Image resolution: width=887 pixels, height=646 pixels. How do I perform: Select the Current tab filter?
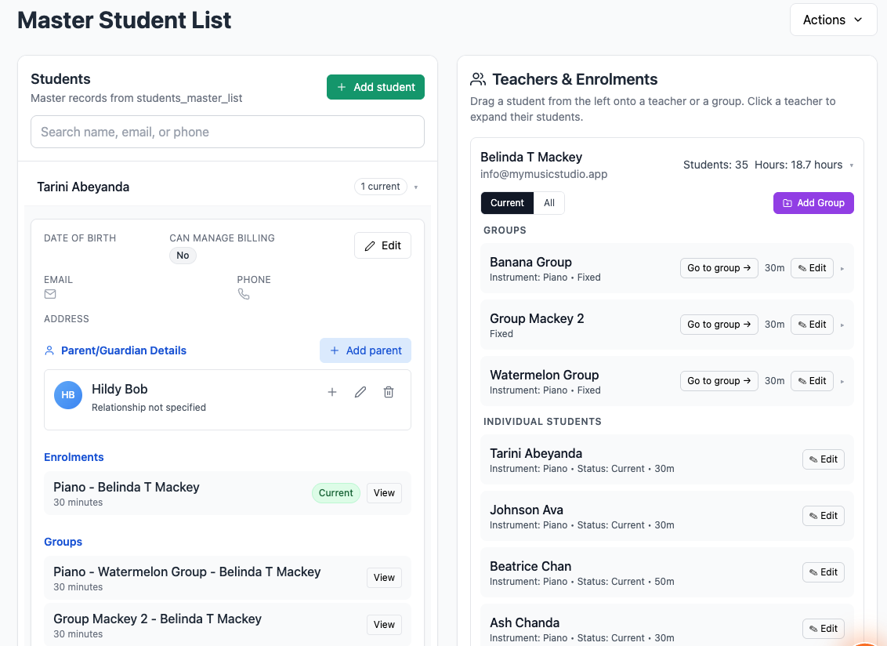tap(507, 202)
